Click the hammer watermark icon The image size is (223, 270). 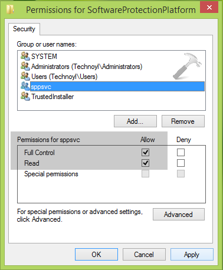pos(187,66)
